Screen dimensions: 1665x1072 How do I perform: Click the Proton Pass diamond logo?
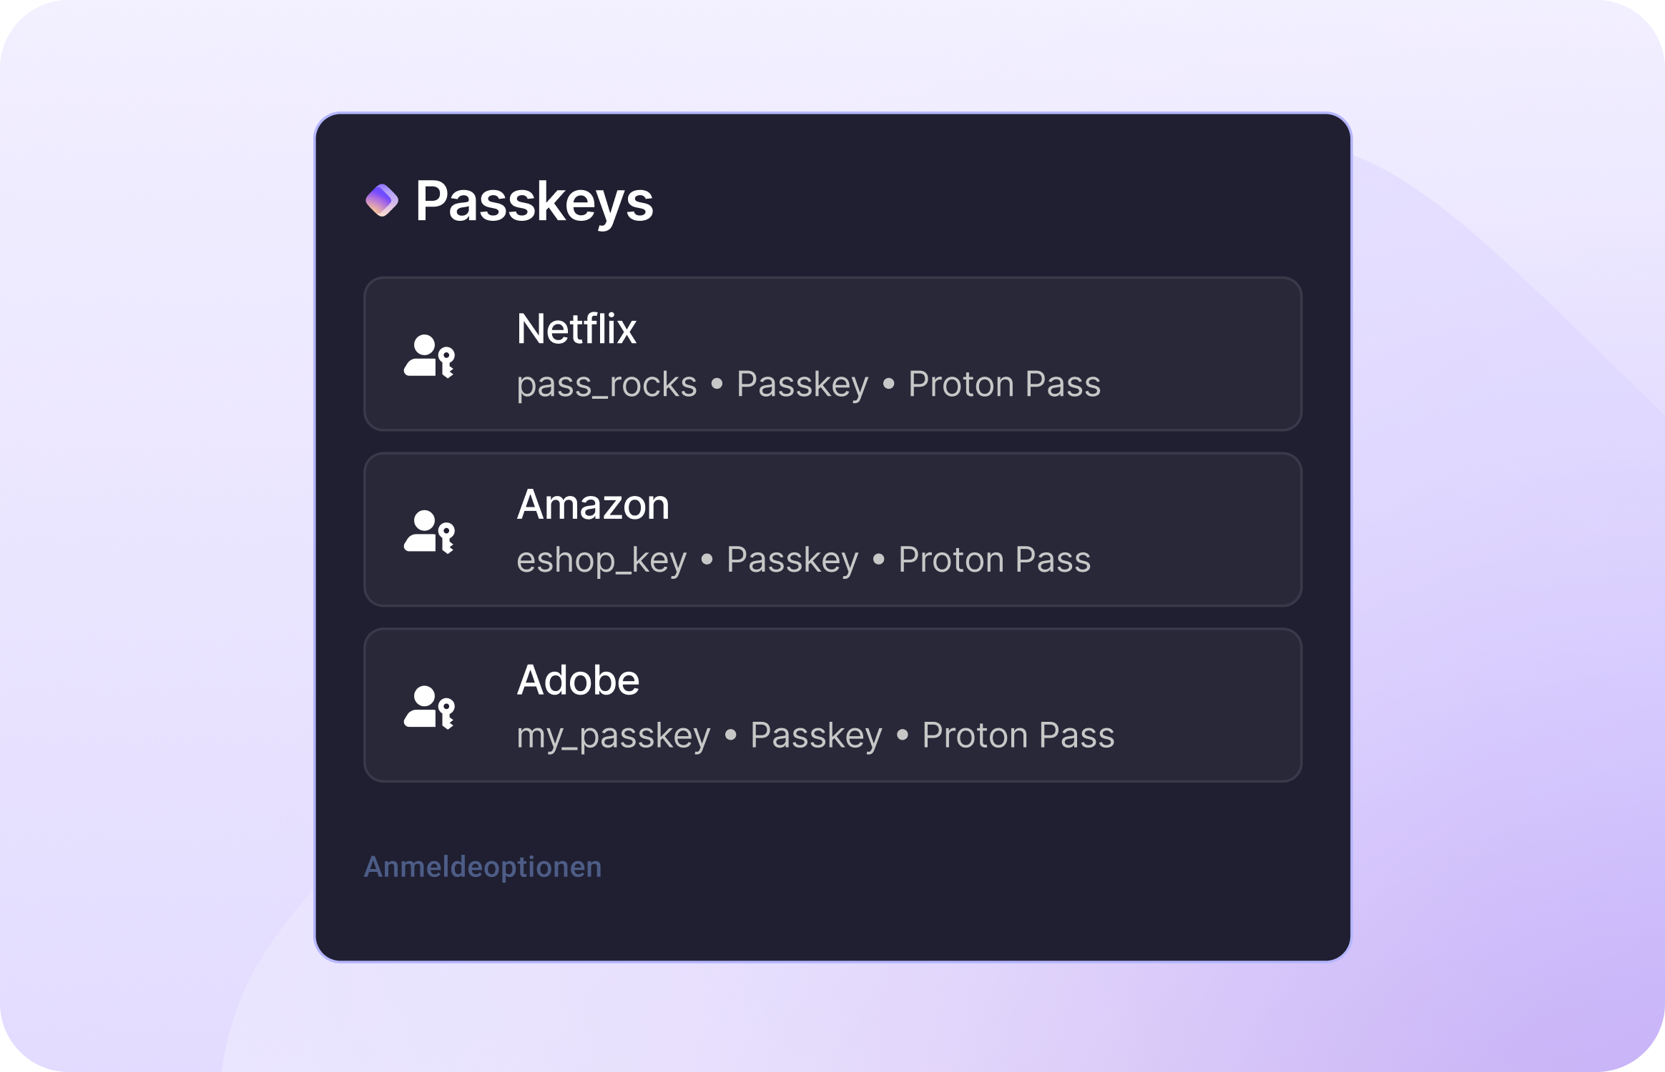coord(382,200)
